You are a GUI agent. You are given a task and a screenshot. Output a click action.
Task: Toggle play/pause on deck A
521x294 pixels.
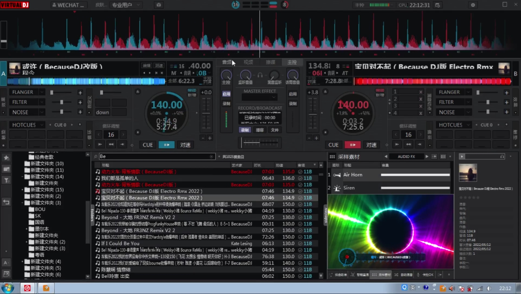tap(166, 145)
